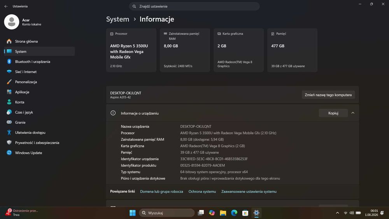Open the Pamięć 477 GB storage card
This screenshot has height=219, width=389.
[292, 50]
